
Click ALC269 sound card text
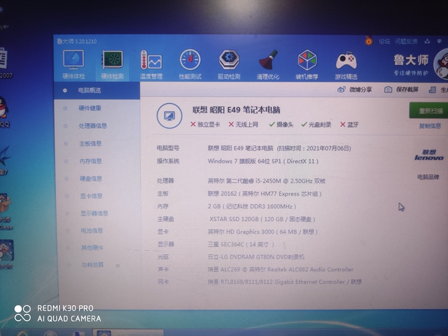tap(280, 270)
